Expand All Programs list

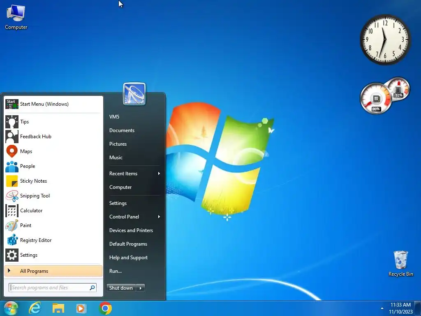tap(53, 271)
